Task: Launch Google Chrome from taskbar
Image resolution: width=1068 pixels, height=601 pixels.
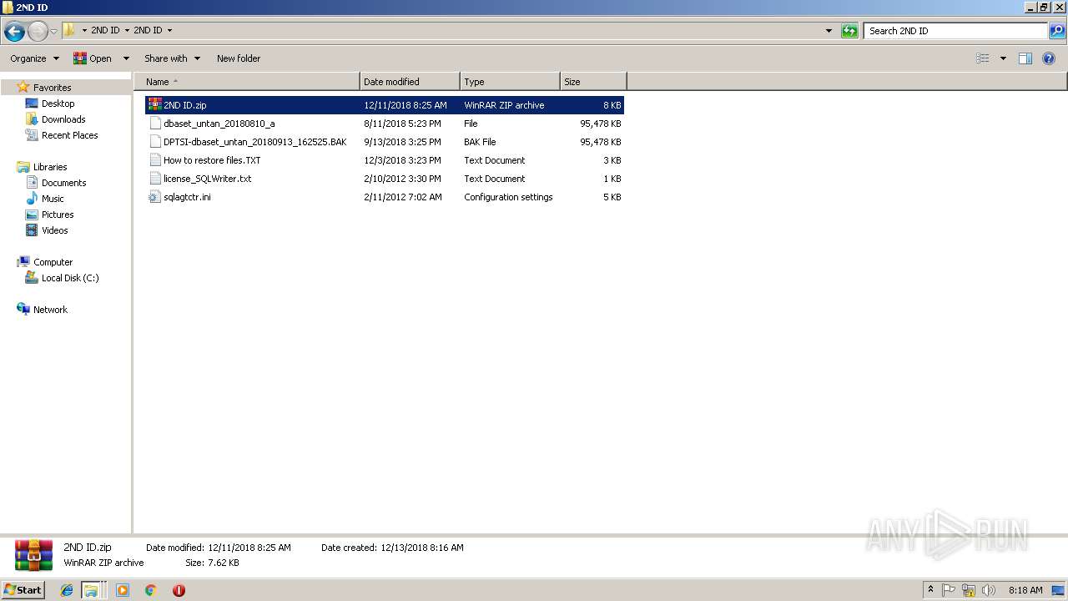Action: click(151, 590)
